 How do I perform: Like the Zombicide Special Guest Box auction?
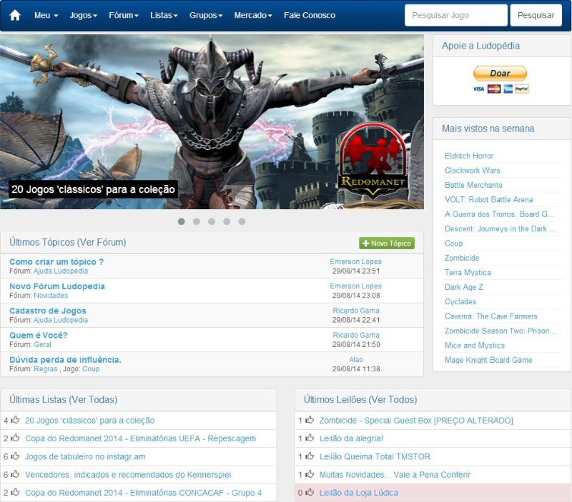310,420
